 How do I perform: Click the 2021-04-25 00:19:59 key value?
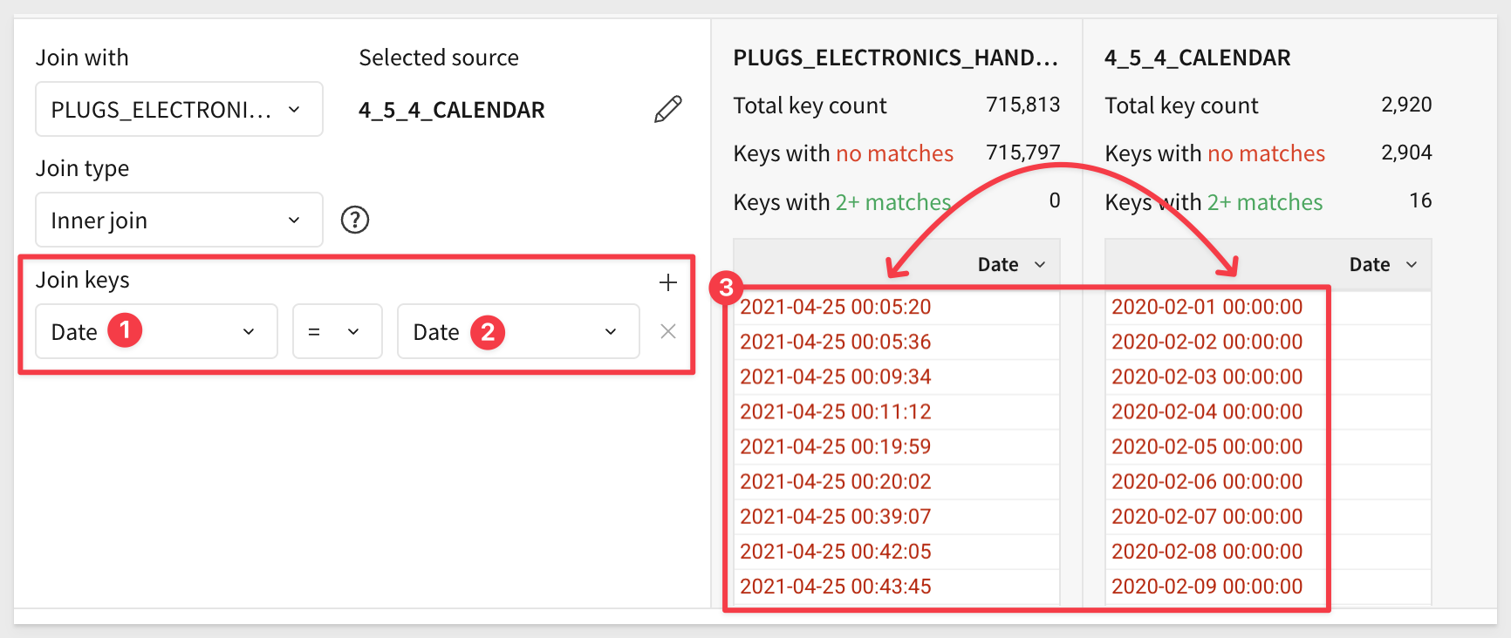click(835, 447)
